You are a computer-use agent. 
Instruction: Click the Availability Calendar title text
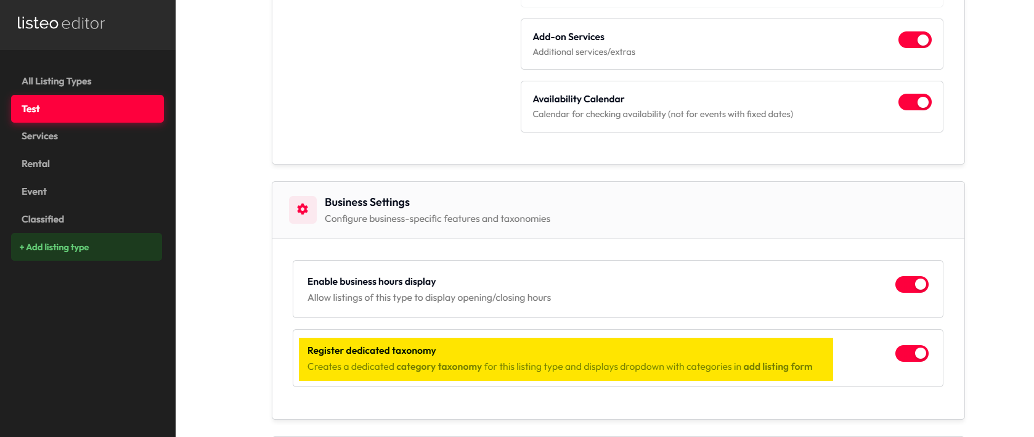click(x=578, y=99)
